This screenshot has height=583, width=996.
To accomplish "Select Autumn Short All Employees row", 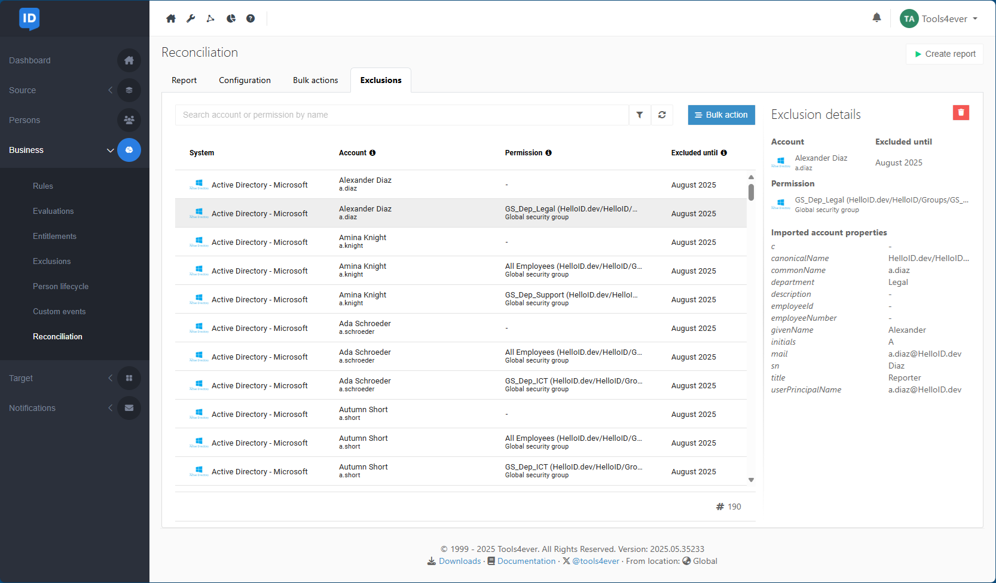I will pos(461,443).
